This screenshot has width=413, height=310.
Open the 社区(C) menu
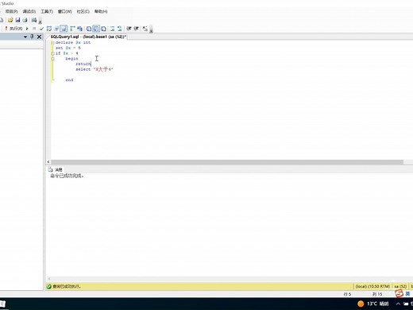[83, 11]
